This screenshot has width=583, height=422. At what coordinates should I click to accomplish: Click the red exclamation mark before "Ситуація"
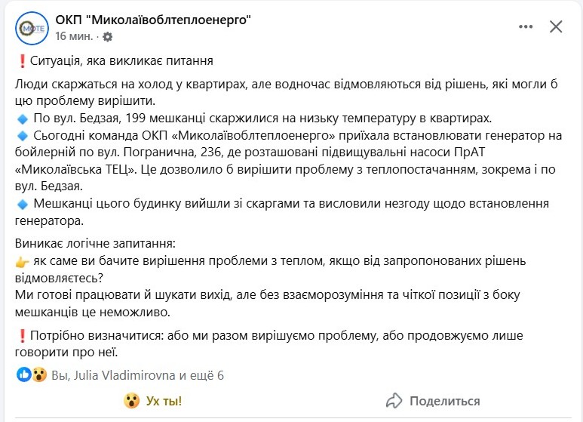pos(20,61)
